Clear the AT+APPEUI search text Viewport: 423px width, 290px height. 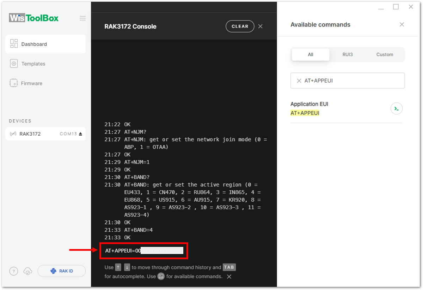299,81
